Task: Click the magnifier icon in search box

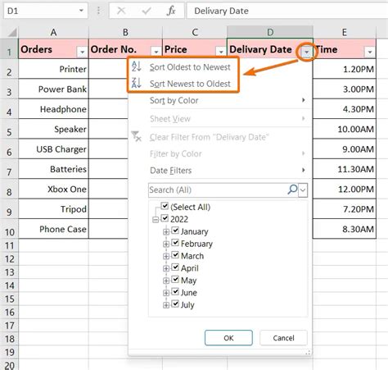Action: 292,190
